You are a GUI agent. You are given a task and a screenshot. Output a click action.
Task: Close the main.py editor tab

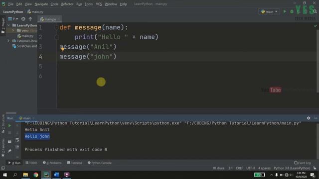pyautogui.click(x=59, y=19)
